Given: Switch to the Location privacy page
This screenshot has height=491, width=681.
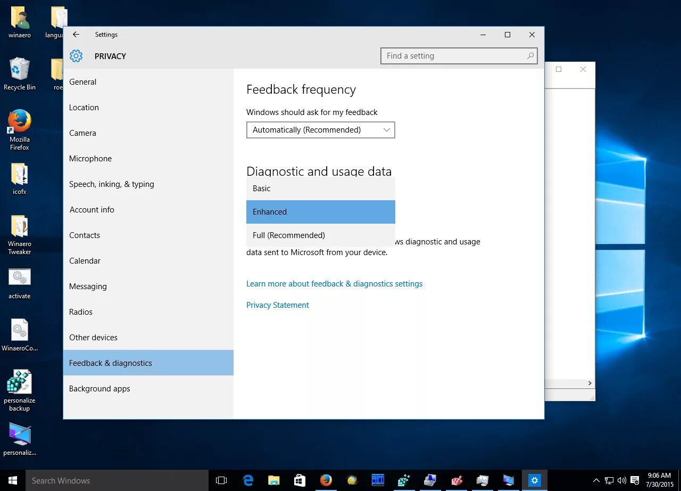Looking at the screenshot, I should click(x=84, y=107).
